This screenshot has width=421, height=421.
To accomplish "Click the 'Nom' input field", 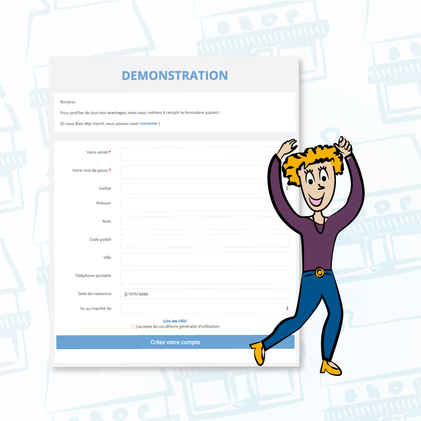I will (x=205, y=223).
